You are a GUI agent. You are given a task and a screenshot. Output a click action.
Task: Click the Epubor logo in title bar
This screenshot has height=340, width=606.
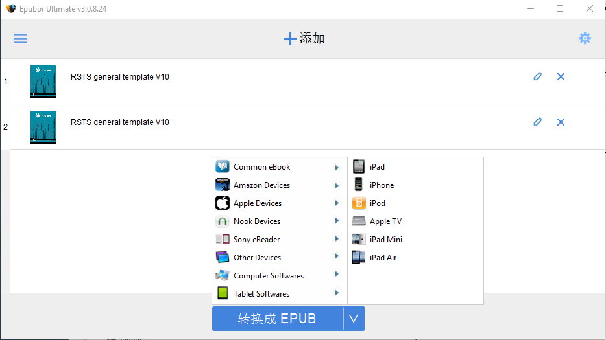click(x=11, y=8)
